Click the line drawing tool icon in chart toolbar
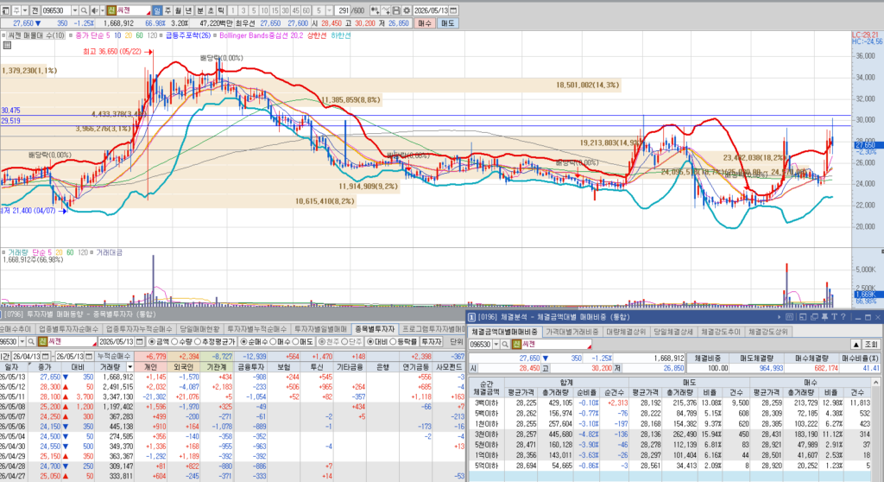Screen dimensions: 884x482 click(x=386, y=10)
